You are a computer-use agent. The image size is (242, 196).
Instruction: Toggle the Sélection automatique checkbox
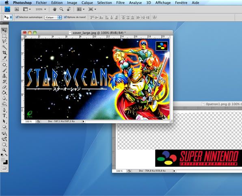(x=17, y=17)
